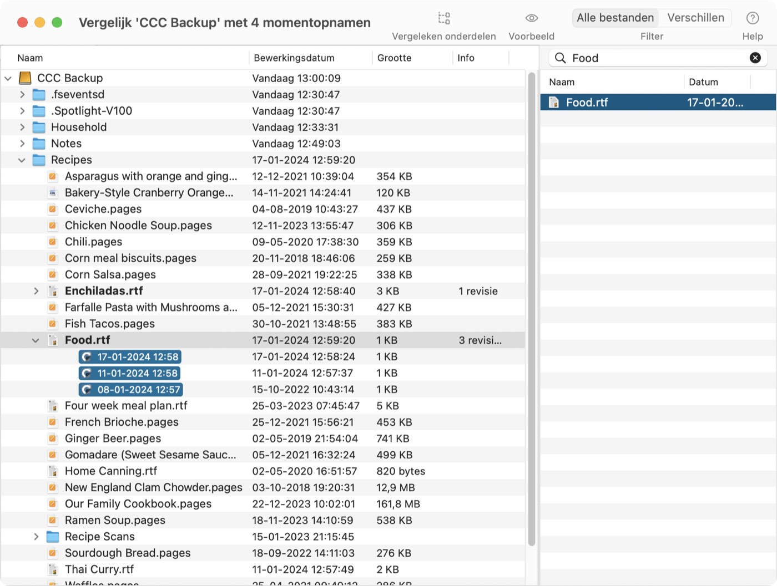Click the 17-01-2024 12:58 snapshot badge

[x=130, y=357]
